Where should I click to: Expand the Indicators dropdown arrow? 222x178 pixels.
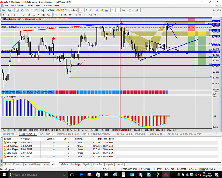(126, 10)
